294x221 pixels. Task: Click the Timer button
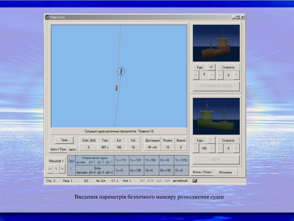click(x=64, y=140)
